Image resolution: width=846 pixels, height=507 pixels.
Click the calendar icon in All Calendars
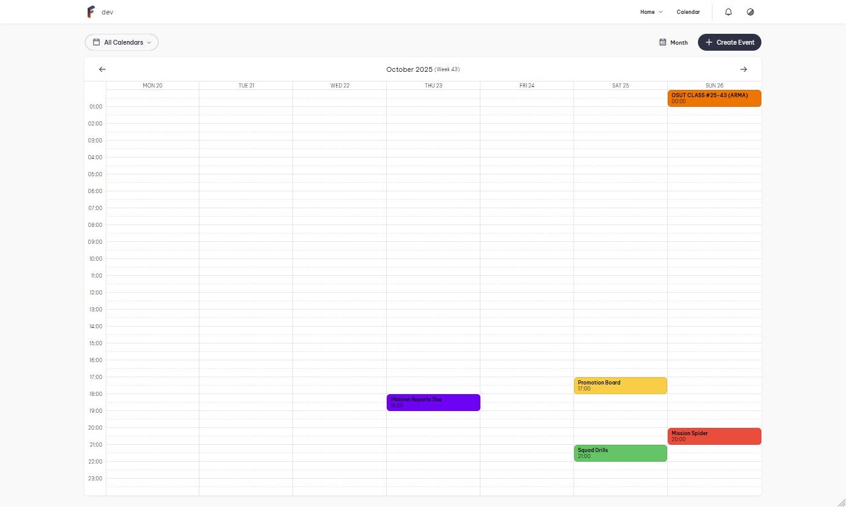(96, 42)
